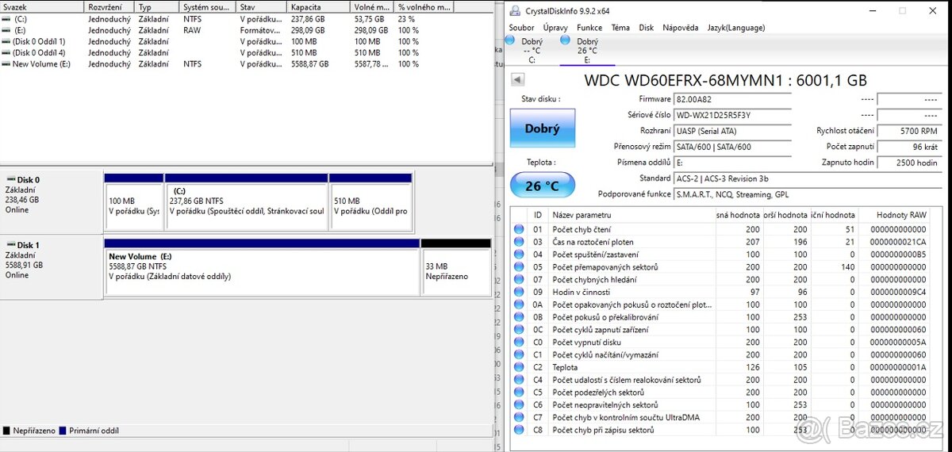Sort Disk Management list by Svazek column
Viewport: 952px width, 452px height.
click(43, 6)
